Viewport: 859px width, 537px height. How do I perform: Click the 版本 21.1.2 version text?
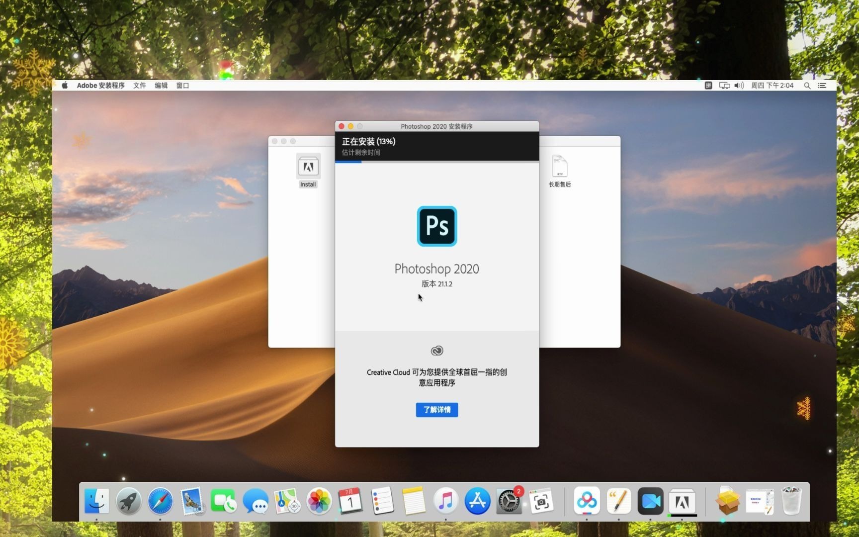(436, 284)
